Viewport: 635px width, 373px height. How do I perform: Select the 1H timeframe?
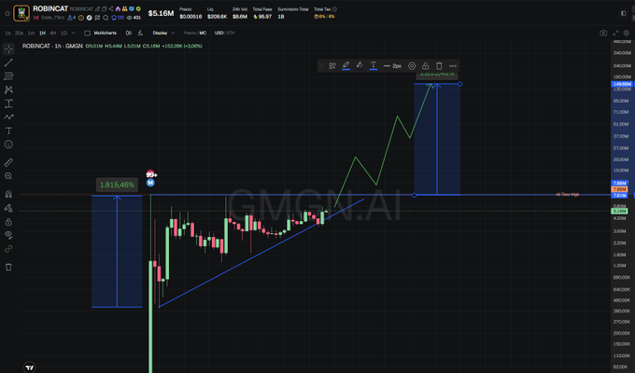tap(42, 34)
